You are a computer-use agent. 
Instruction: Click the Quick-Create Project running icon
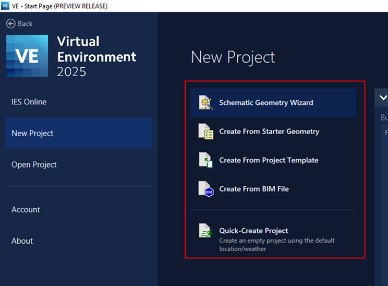coord(206,231)
